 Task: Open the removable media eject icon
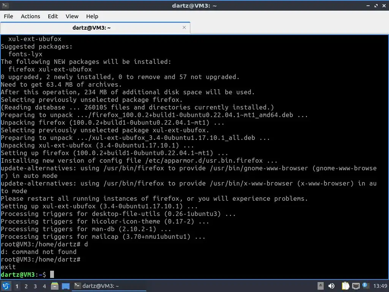321,286
